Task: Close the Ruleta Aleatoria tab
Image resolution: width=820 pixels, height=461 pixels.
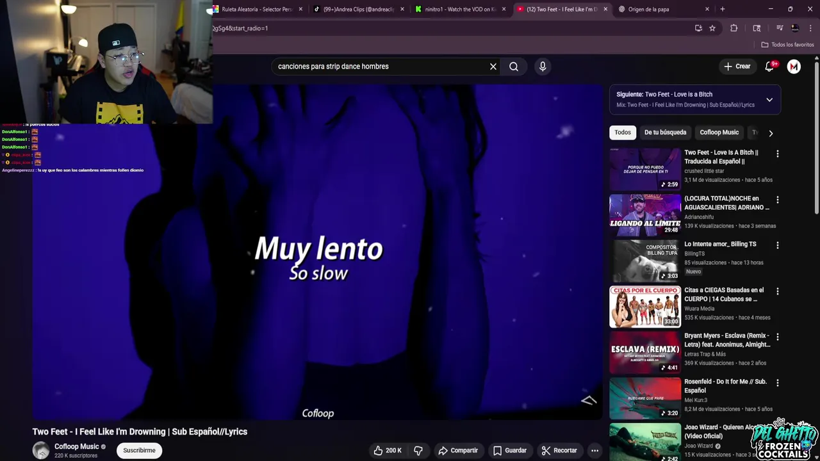Action: coord(300,9)
